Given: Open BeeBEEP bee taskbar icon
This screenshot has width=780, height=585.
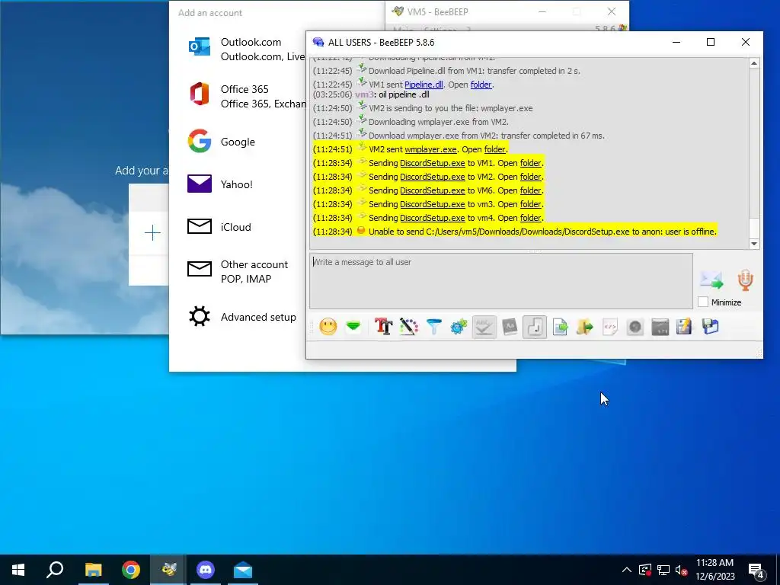Looking at the screenshot, I should (x=168, y=570).
